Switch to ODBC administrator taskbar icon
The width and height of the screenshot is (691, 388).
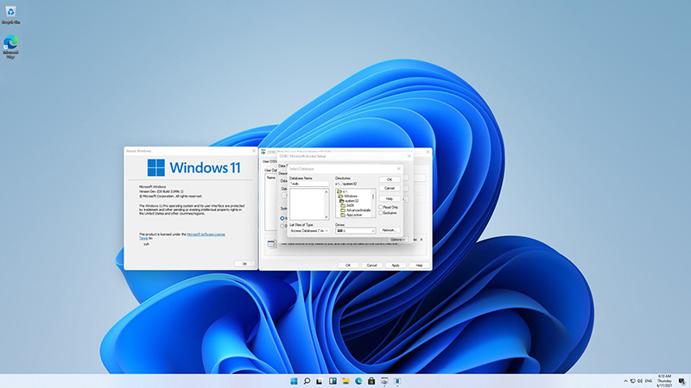pos(384,381)
